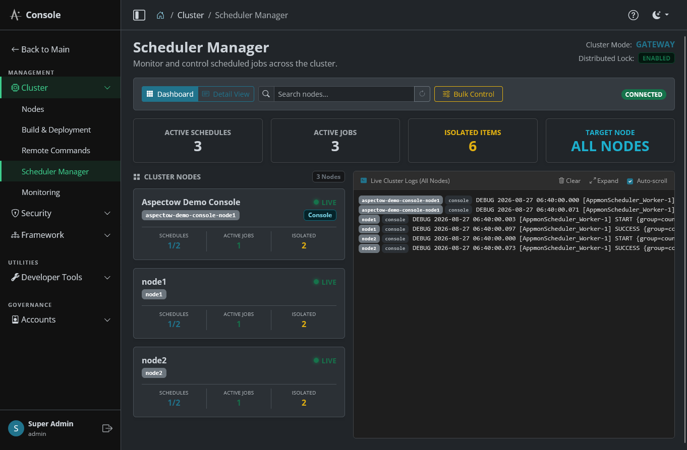The width and height of the screenshot is (687, 450).
Task: Click the 3 Nodes count badge
Action: pyautogui.click(x=328, y=177)
